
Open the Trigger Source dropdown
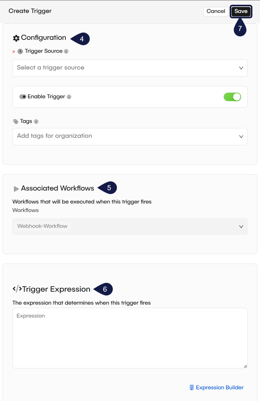(x=130, y=68)
